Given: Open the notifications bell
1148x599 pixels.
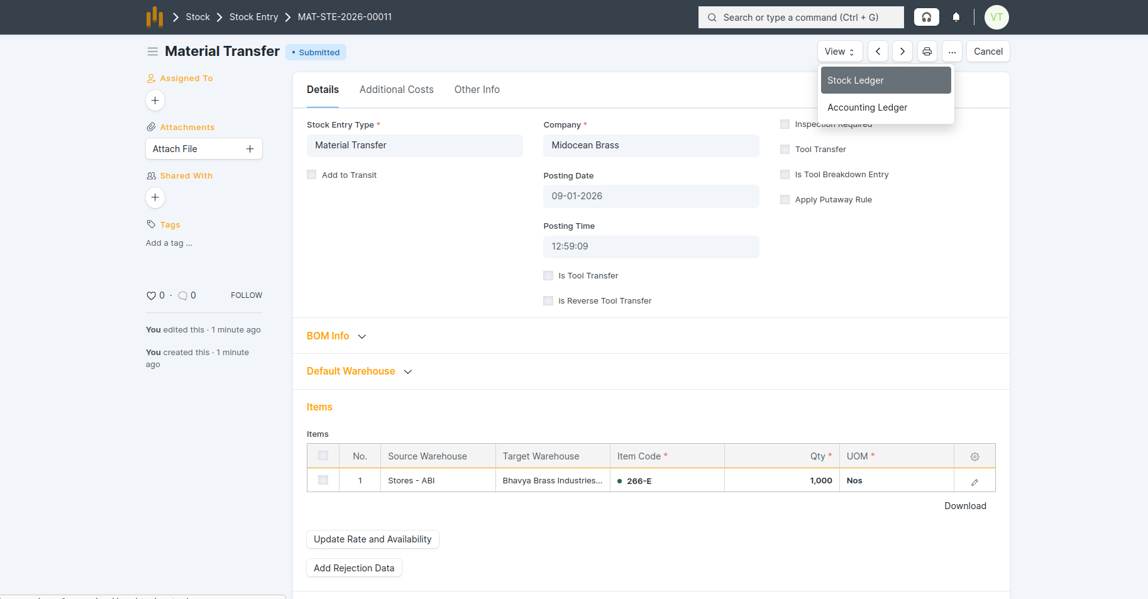Looking at the screenshot, I should (956, 17).
